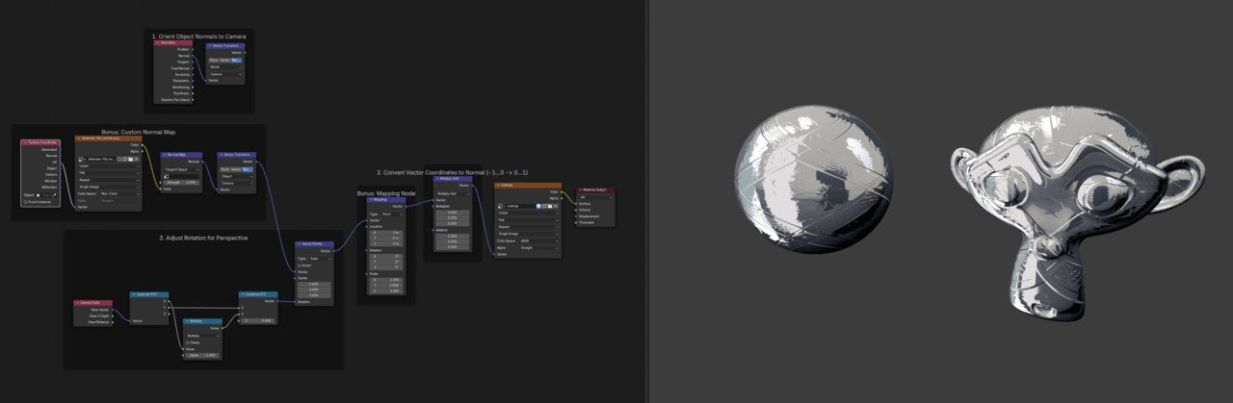This screenshot has height=403, width=1233.
Task: Toggle fake user shield in matcap node
Action: pos(538,206)
